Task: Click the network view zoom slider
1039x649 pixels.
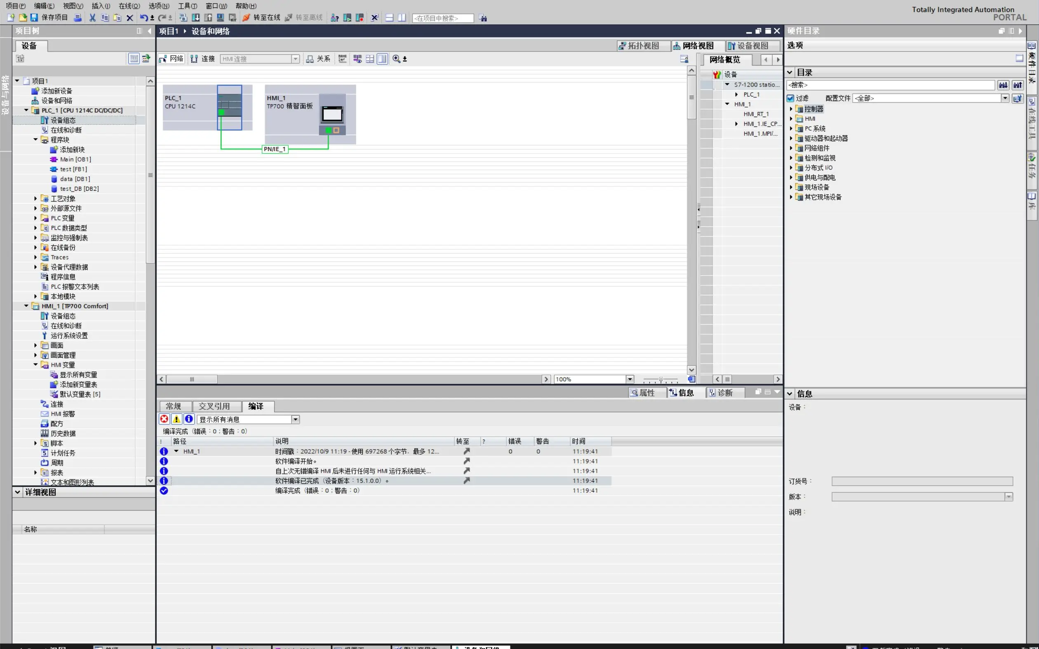Action: (x=661, y=380)
